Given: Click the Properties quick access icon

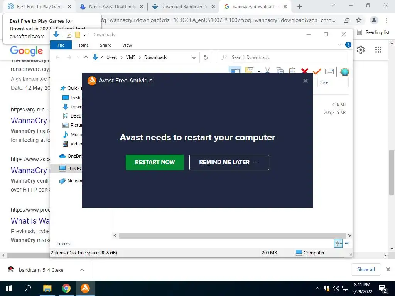Looking at the screenshot, I should 69,35.
